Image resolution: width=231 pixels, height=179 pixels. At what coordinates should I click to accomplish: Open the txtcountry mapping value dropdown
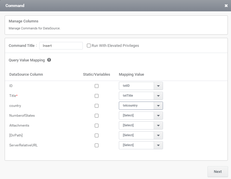tap(141, 106)
